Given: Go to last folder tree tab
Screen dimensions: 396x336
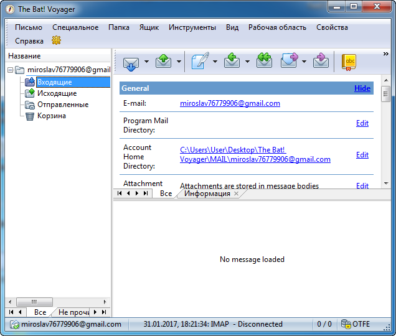Looking at the screenshot, I should point(104,312).
